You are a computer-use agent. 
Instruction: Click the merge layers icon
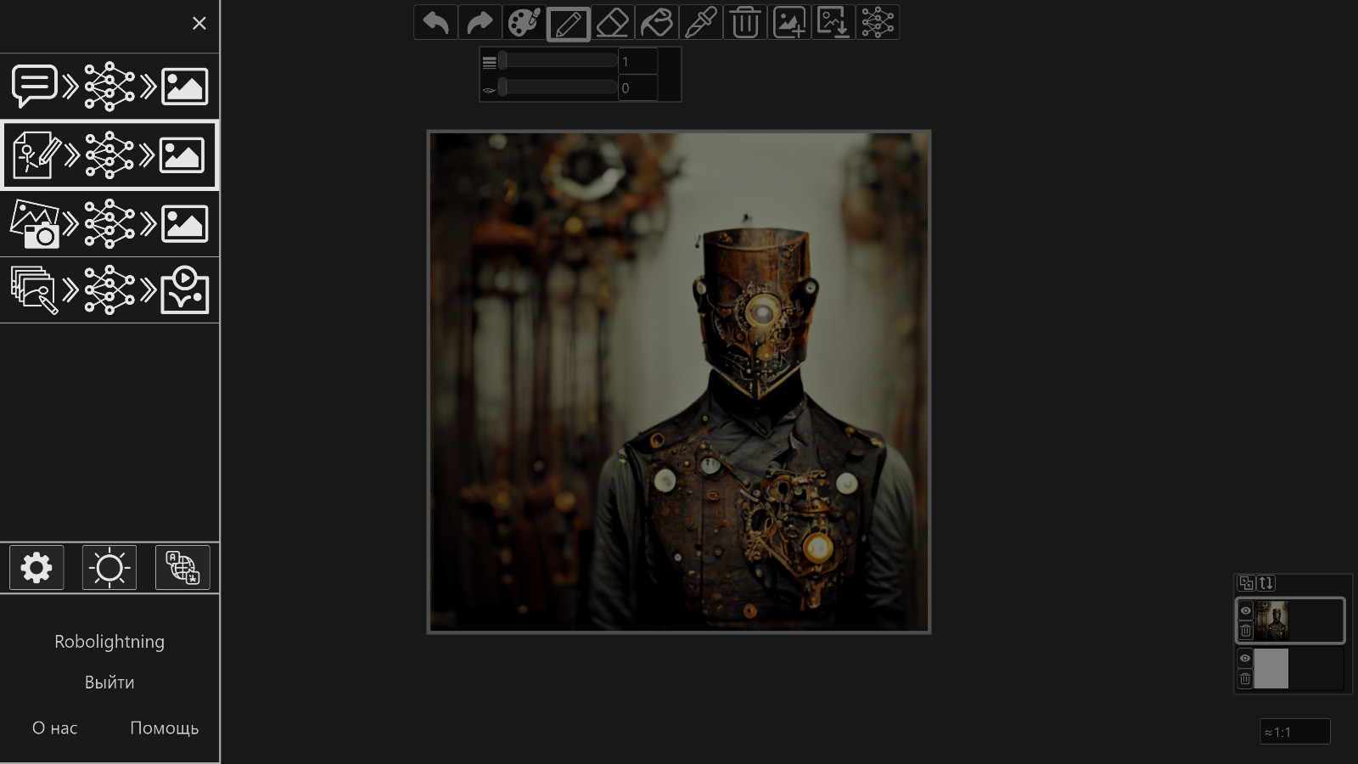(x=1246, y=583)
